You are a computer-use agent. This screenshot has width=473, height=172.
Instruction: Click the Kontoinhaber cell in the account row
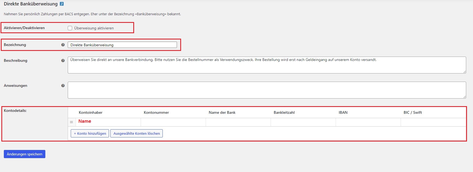point(108,122)
